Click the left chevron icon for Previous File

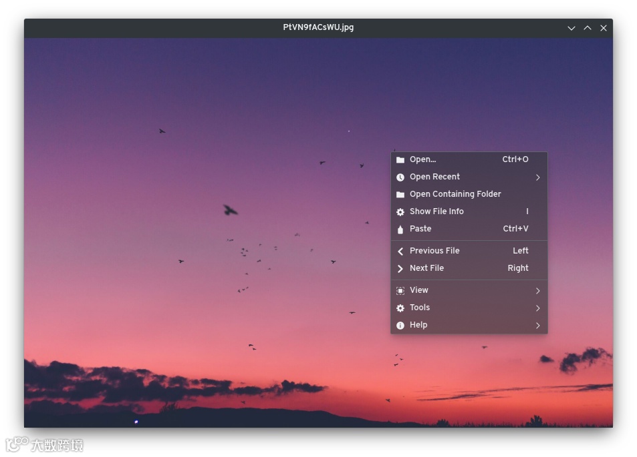400,251
